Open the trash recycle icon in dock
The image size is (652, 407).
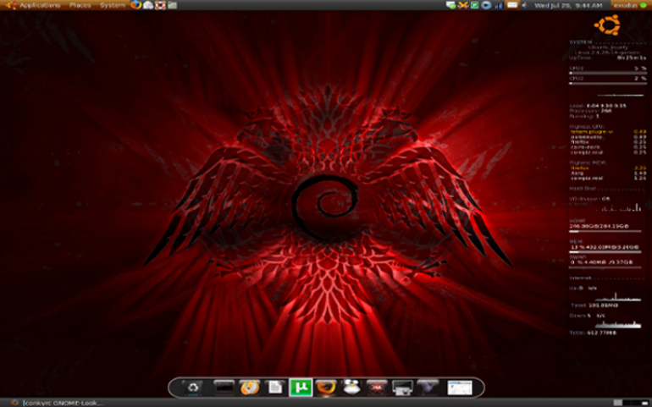[x=193, y=388]
